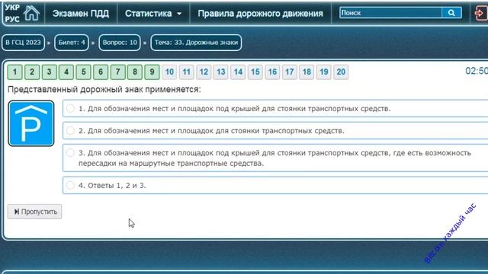Screen dimensions: 488x274
Task: Expand the Статистика dropdown
Action: (x=152, y=14)
